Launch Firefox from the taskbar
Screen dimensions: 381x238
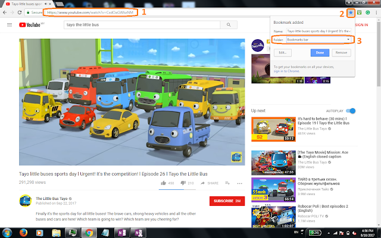(23, 233)
